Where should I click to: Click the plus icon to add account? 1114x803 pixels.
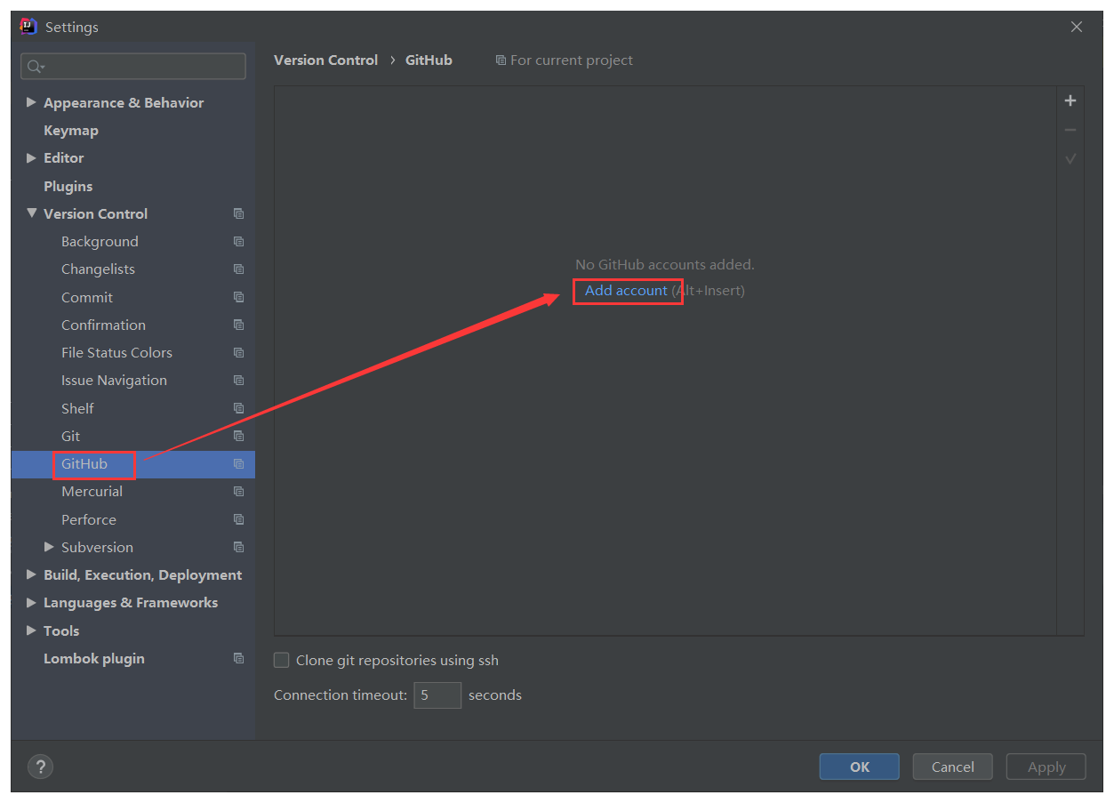1070,101
